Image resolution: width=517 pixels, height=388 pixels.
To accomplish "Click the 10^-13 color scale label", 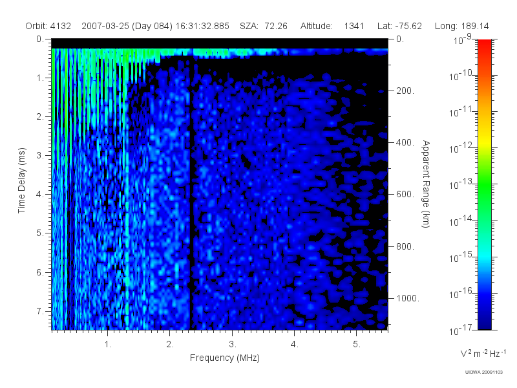I will pyautogui.click(x=460, y=184).
